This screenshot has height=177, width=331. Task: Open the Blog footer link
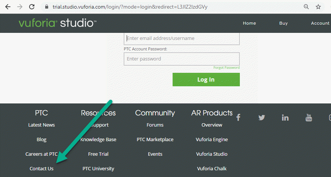(x=41, y=139)
